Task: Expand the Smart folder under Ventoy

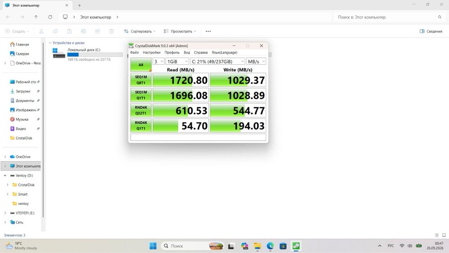Action: pyautogui.click(x=8, y=194)
